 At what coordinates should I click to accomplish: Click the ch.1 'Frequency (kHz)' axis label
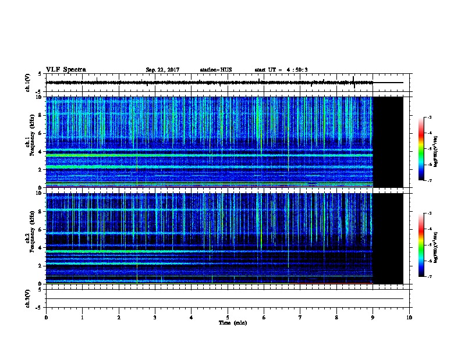(x=33, y=135)
